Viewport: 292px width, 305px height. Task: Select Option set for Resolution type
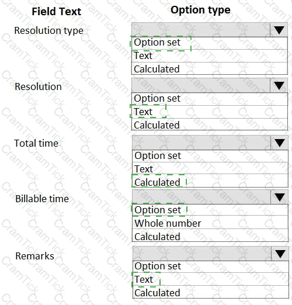tap(210, 43)
